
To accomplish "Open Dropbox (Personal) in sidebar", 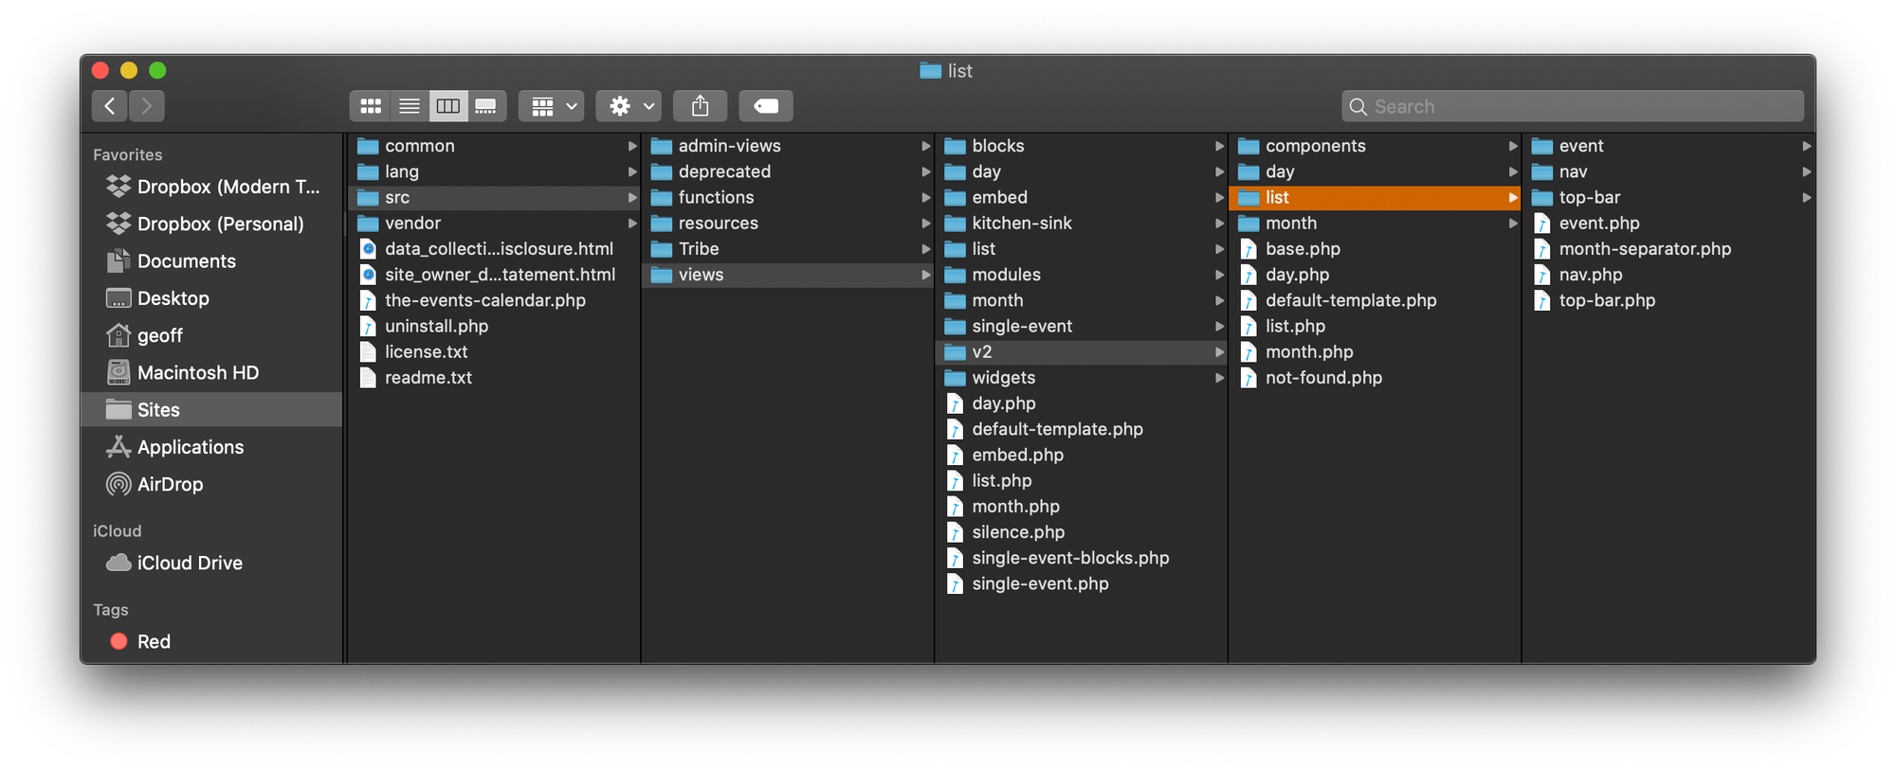I will coord(212,224).
